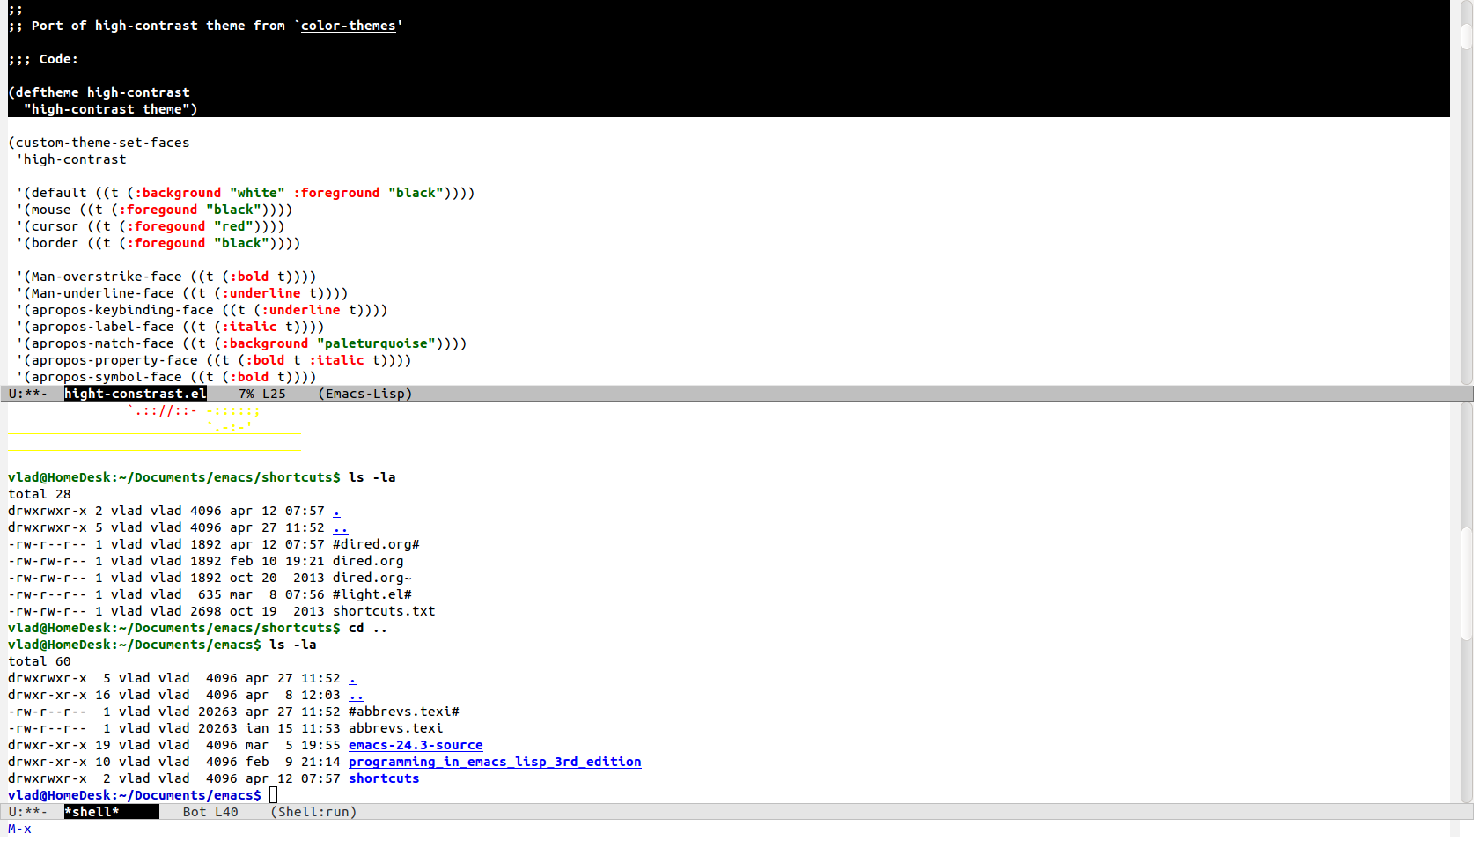1479x848 pixels.
Task: Click the 'high-contrast quoted symbol line
Action: point(71,159)
